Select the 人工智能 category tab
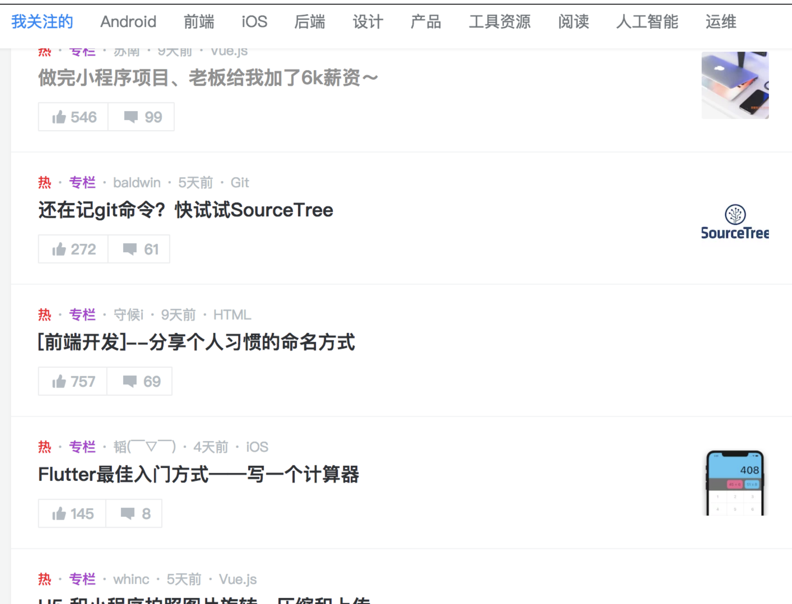The image size is (792, 604). 647,22
